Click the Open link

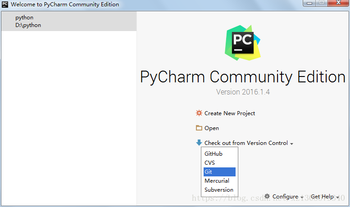click(x=212, y=128)
